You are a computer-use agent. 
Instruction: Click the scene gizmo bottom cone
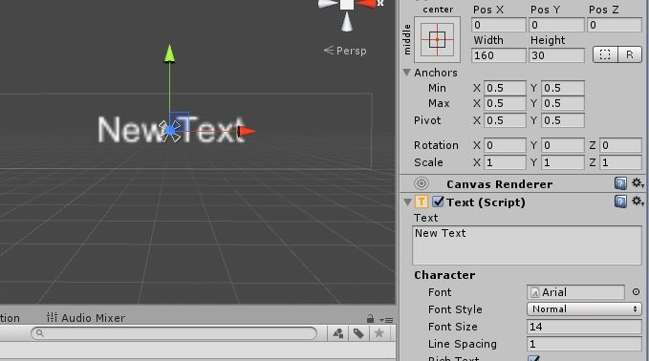pyautogui.click(x=347, y=22)
